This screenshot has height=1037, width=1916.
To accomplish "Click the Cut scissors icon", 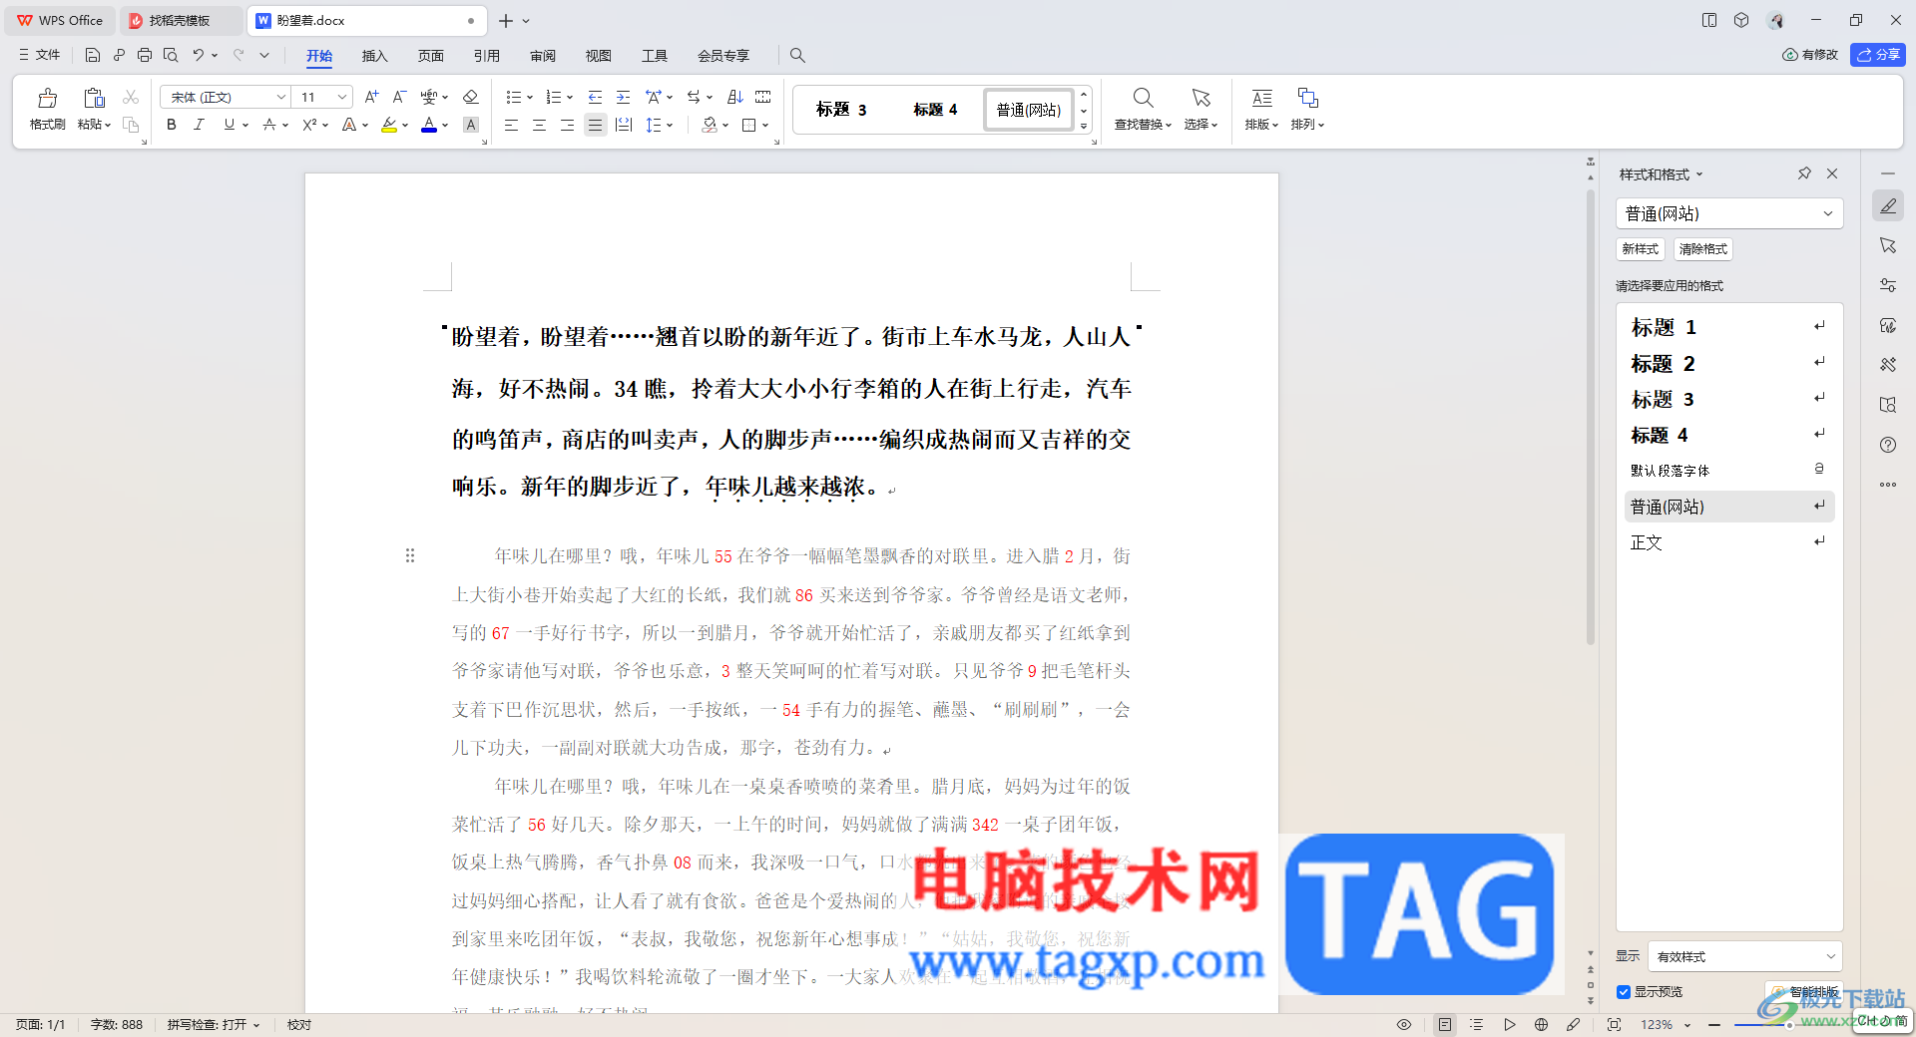I will (131, 97).
